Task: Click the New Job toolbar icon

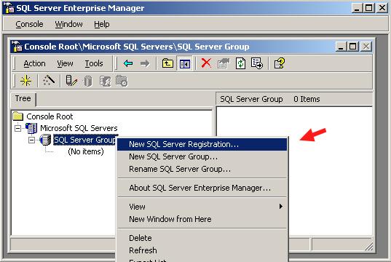Action: (x=122, y=81)
